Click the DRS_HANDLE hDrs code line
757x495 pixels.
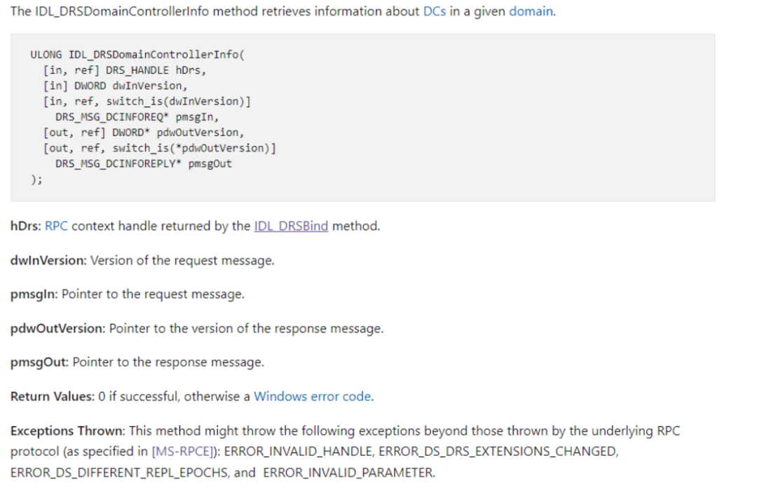point(125,70)
